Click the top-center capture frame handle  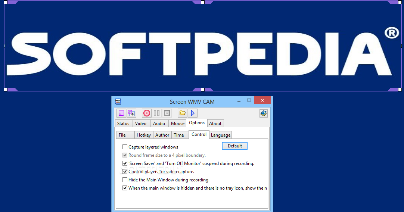tap(203, 2)
